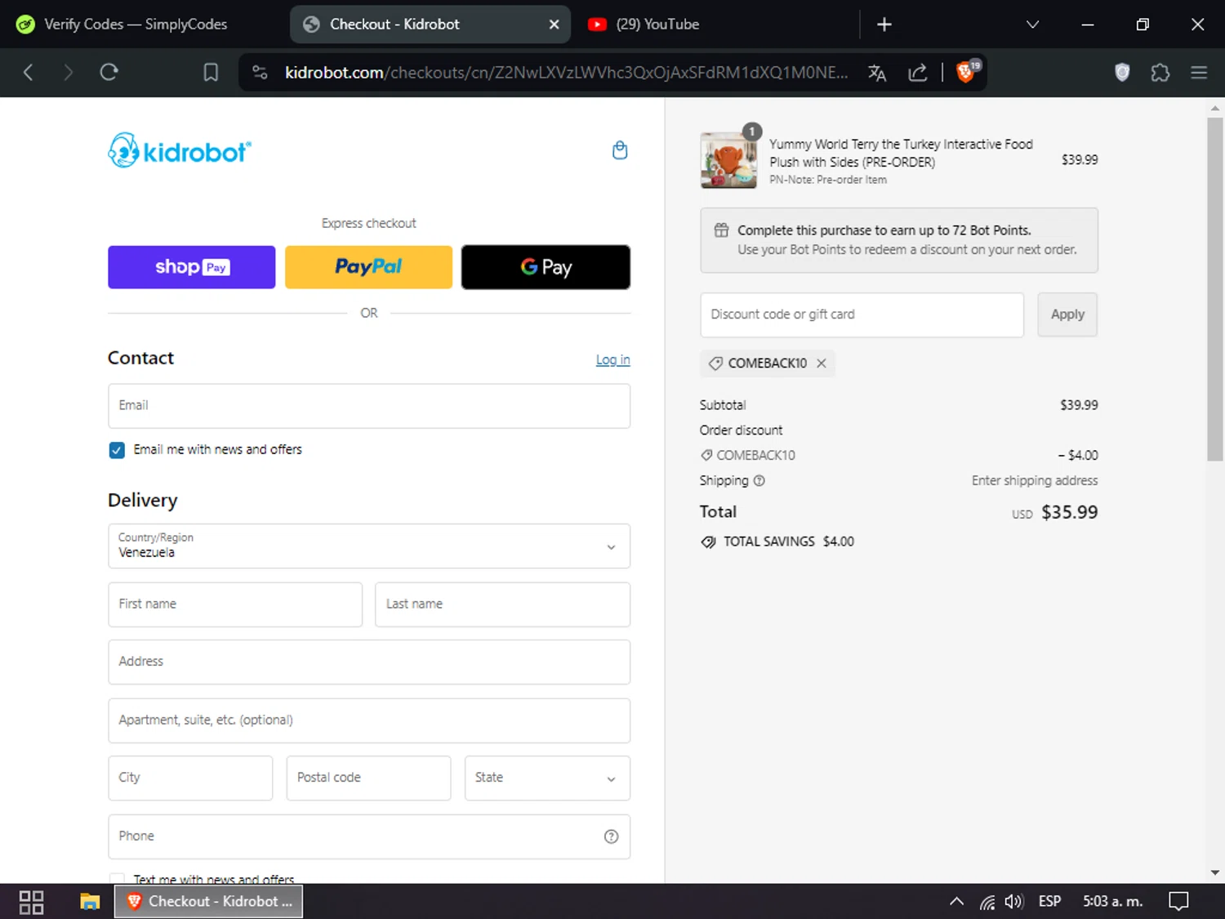Open a new browser tab
Viewport: 1225px width, 919px height.
coord(884,25)
